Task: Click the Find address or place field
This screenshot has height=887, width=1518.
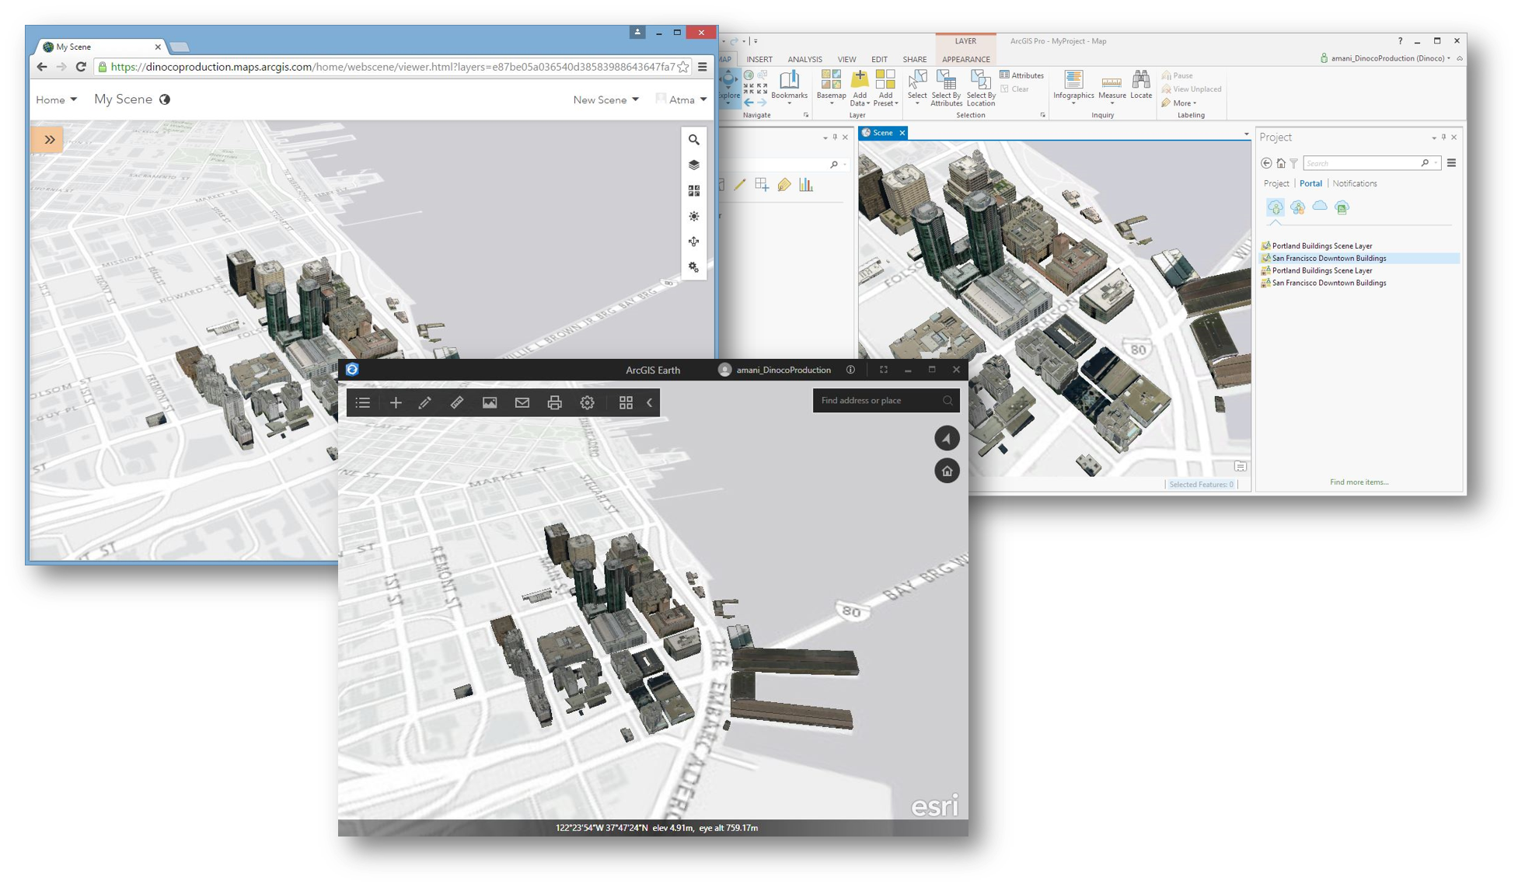Action: tap(885, 401)
